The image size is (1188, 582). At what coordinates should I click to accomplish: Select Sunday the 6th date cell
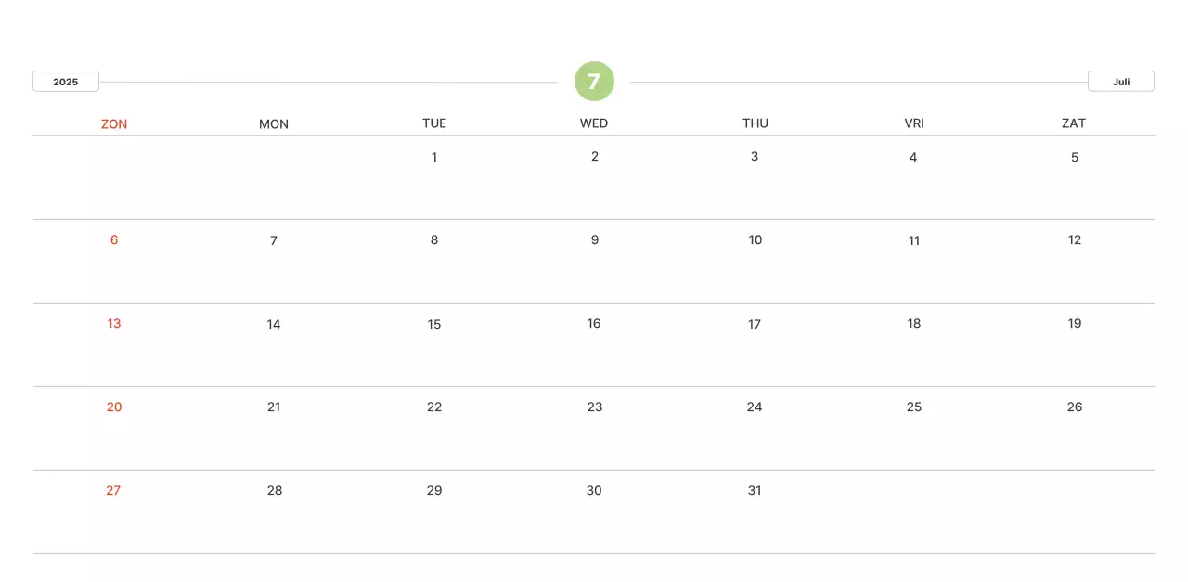coord(114,240)
